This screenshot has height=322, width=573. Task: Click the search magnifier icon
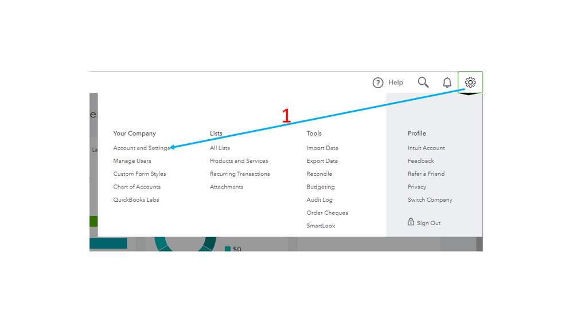(x=423, y=82)
